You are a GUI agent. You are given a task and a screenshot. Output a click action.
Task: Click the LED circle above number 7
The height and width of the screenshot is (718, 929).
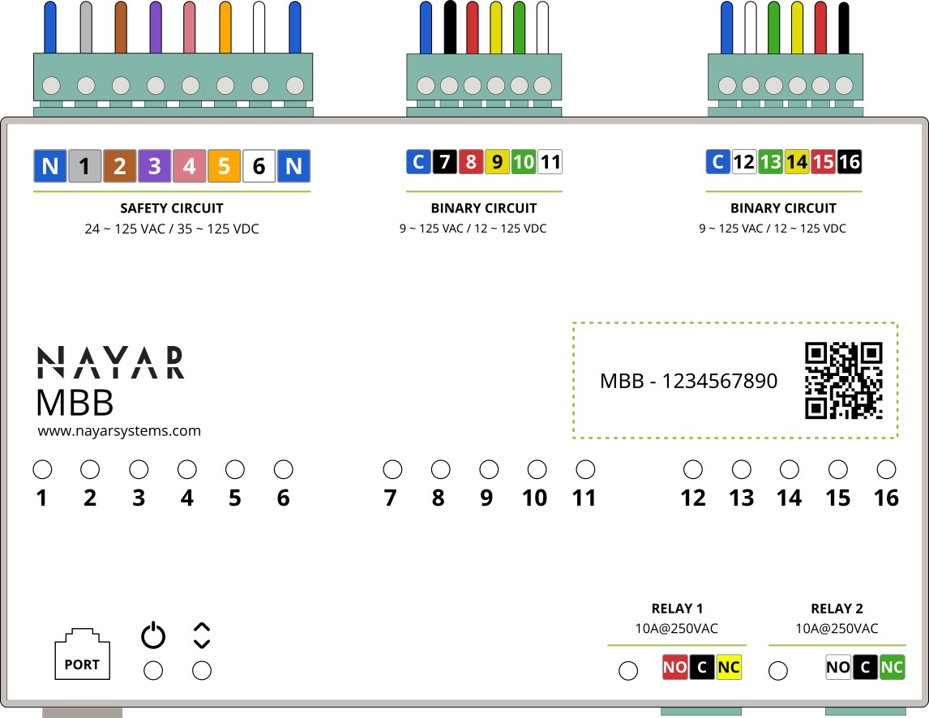(393, 469)
